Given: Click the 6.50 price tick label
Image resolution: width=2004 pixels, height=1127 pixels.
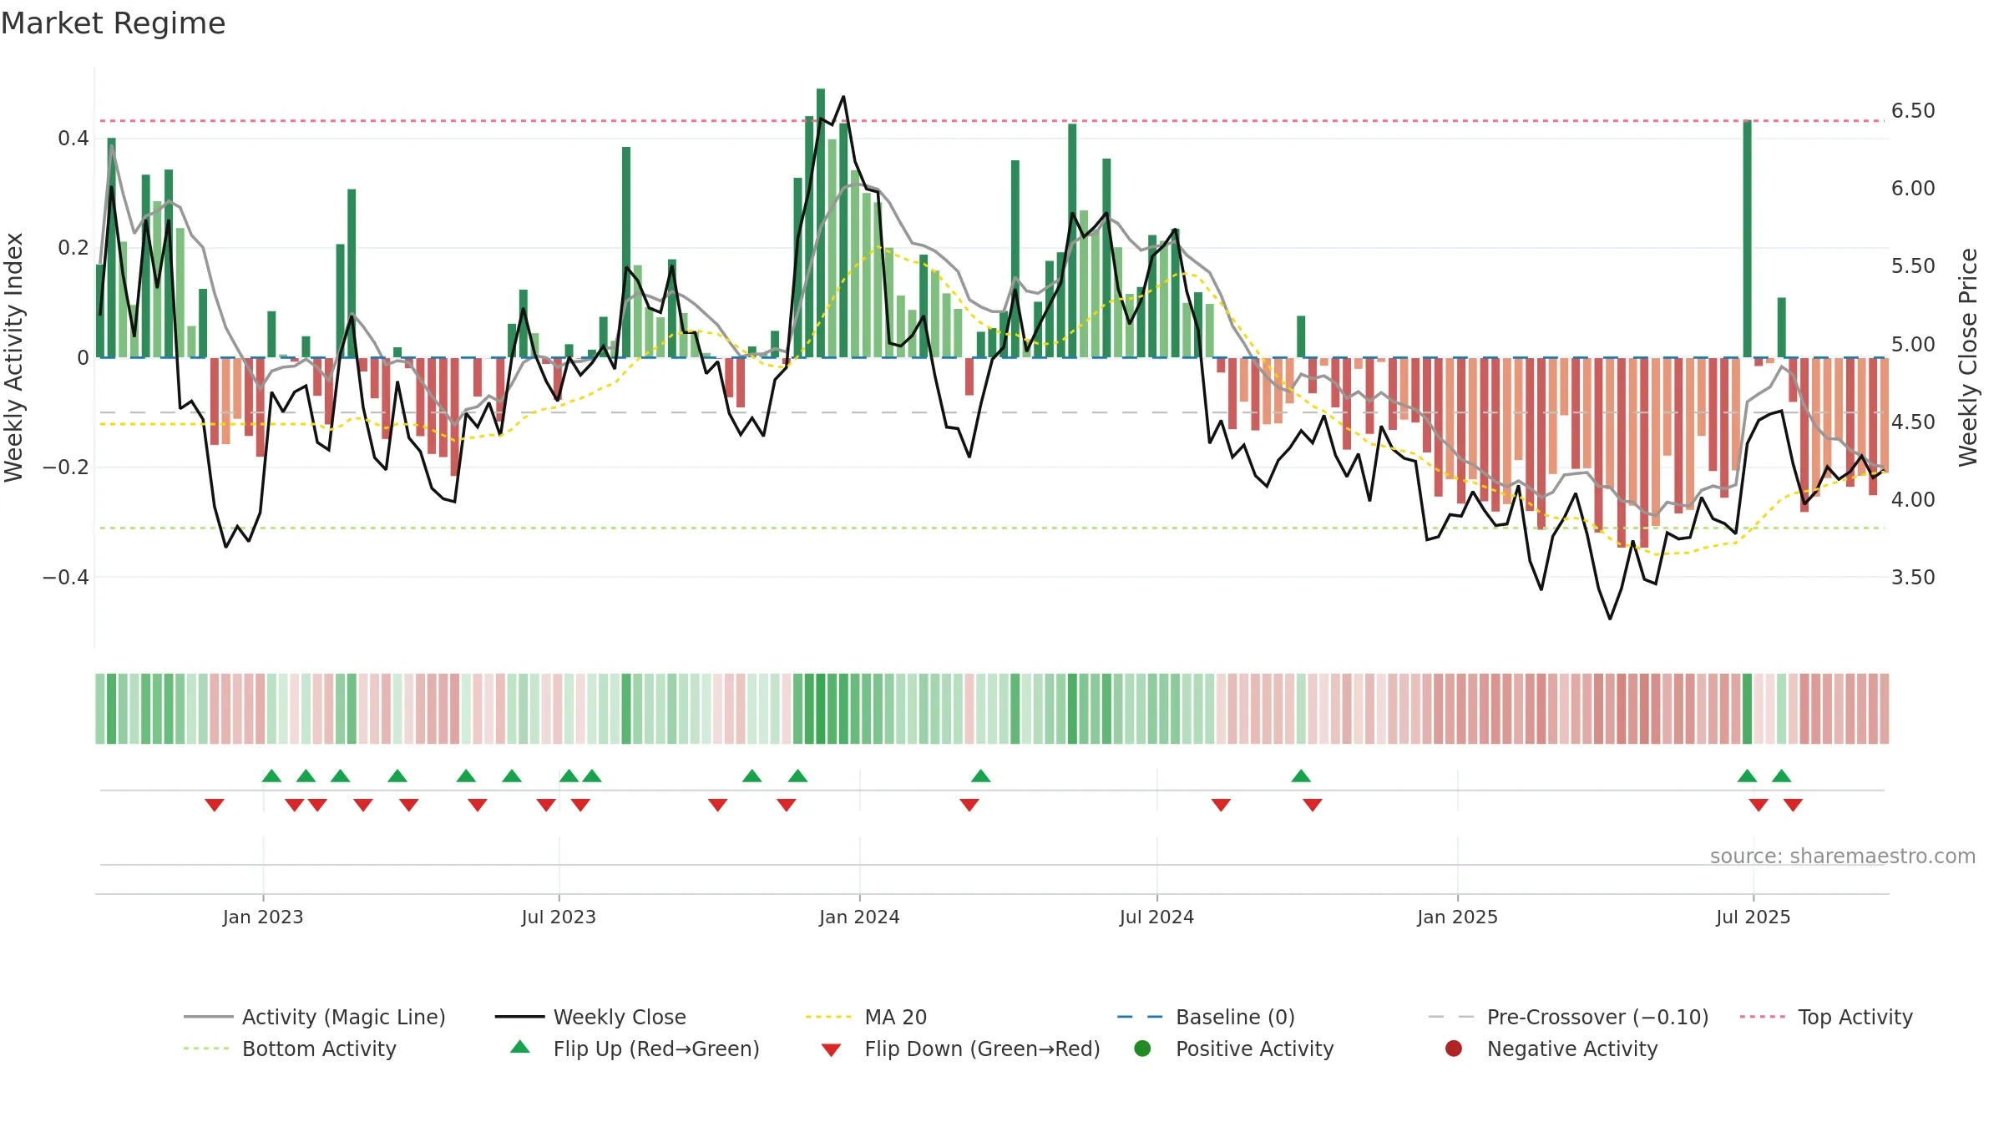Looking at the screenshot, I should pos(1913,110).
